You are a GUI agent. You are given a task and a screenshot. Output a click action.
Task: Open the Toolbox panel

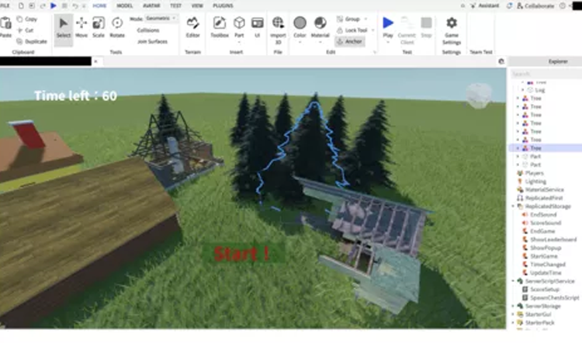(220, 26)
